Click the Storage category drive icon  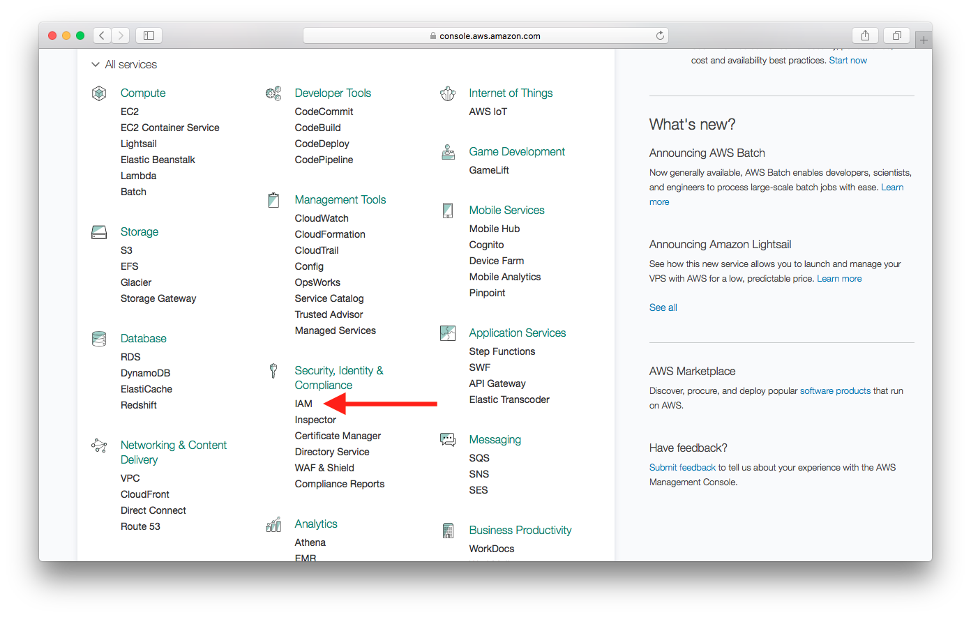pos(99,231)
